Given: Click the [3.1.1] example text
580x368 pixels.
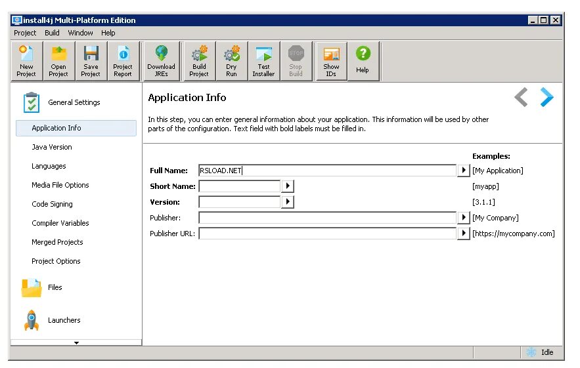Looking at the screenshot, I should [x=483, y=202].
